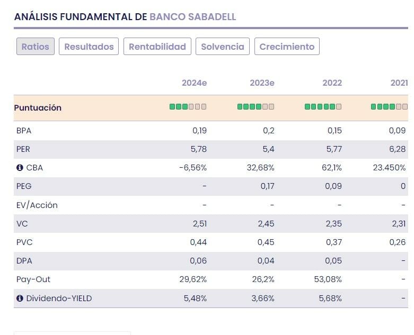414x335 pixels.
Task: Select the Ratios tab
Action: pyautogui.click(x=36, y=47)
